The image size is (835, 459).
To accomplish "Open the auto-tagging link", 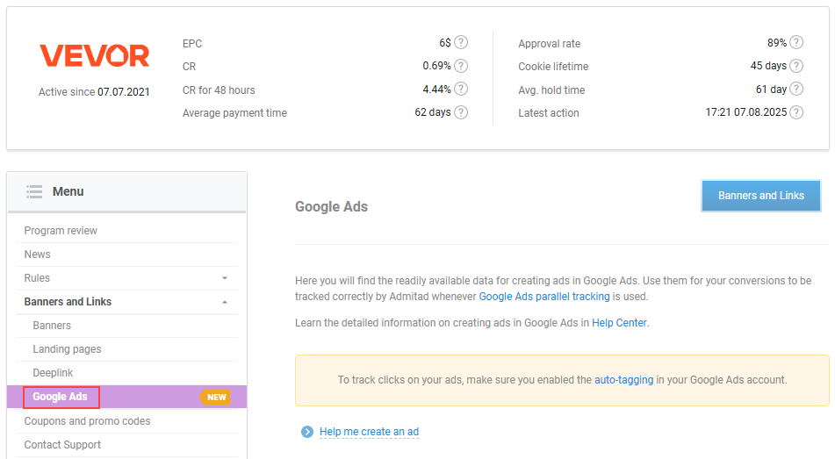I will tap(623, 380).
